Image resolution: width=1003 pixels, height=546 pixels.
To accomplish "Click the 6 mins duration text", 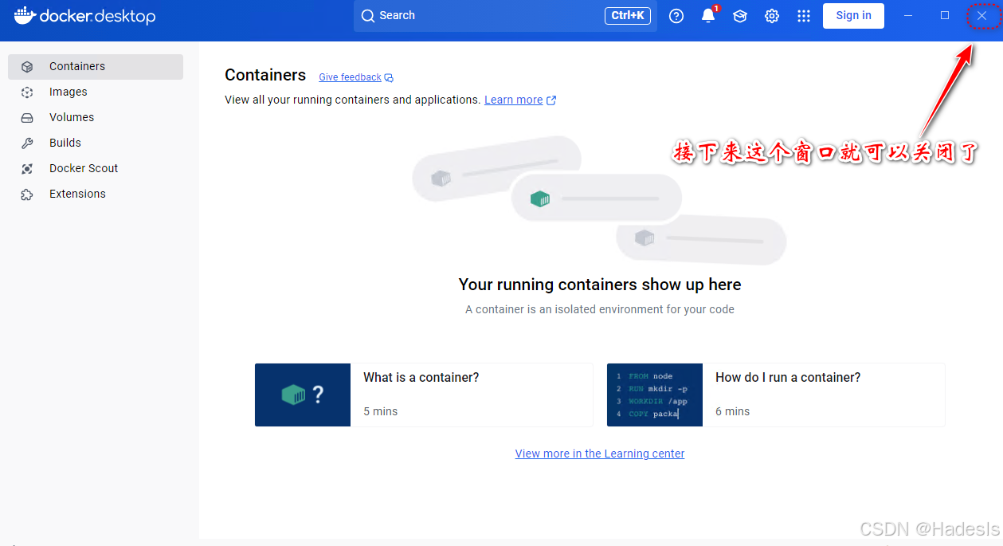I will 733,411.
